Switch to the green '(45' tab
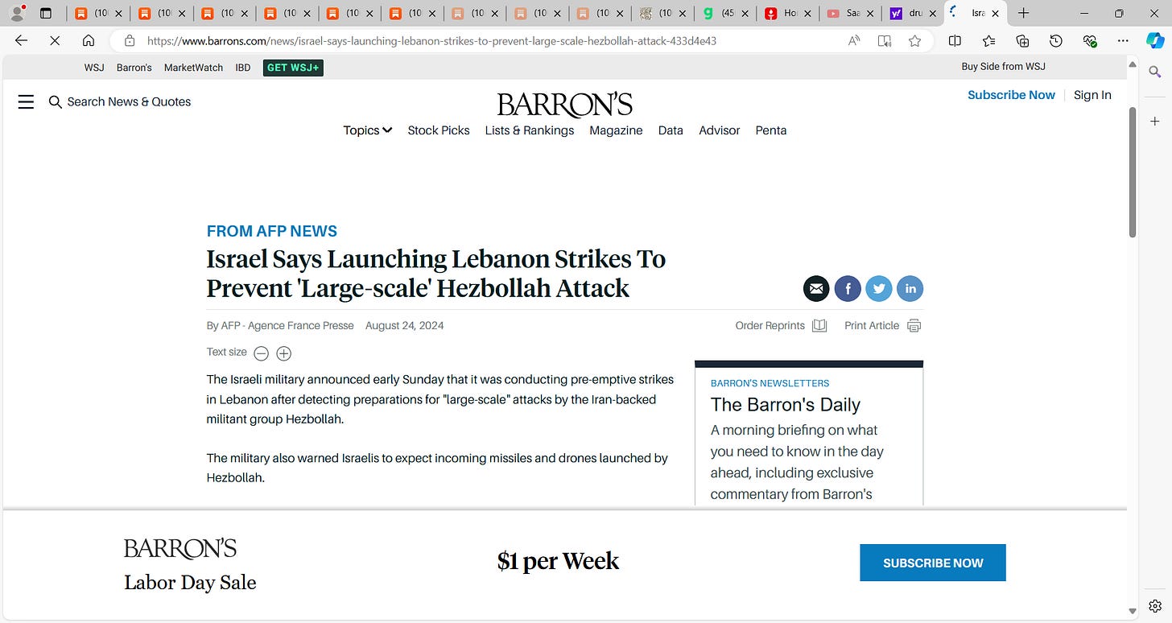The image size is (1172, 623). [x=724, y=13]
